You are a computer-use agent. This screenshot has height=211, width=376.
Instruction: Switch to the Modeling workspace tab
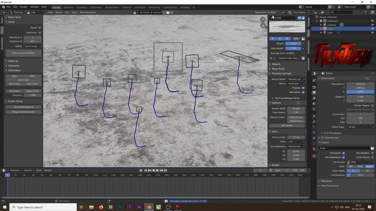pos(68,8)
